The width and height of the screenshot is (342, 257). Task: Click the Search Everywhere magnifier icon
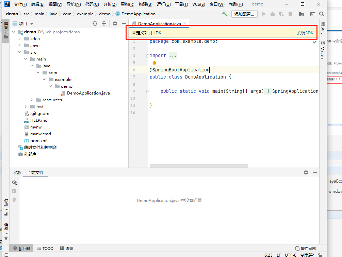coord(322,14)
